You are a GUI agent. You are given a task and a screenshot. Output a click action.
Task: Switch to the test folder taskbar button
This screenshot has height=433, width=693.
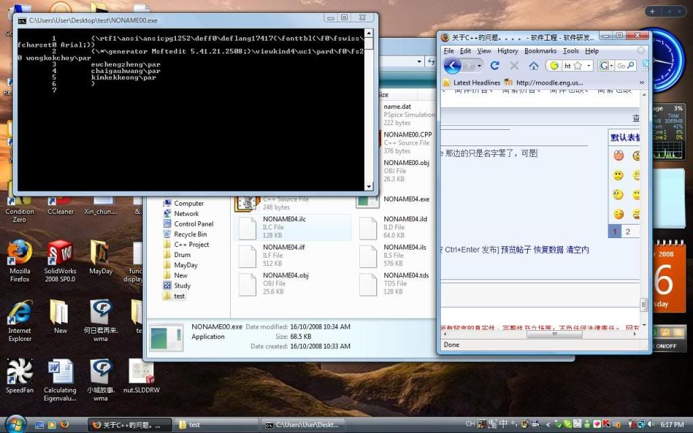point(215,425)
